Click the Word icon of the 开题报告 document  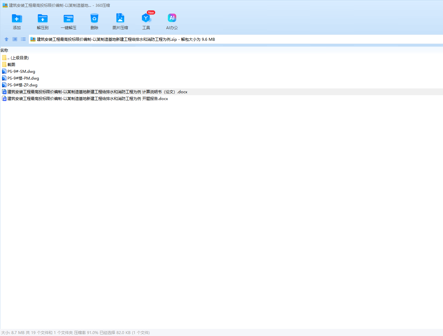tap(4, 99)
